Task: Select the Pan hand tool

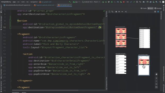Action: pyautogui.click(x=156, y=74)
